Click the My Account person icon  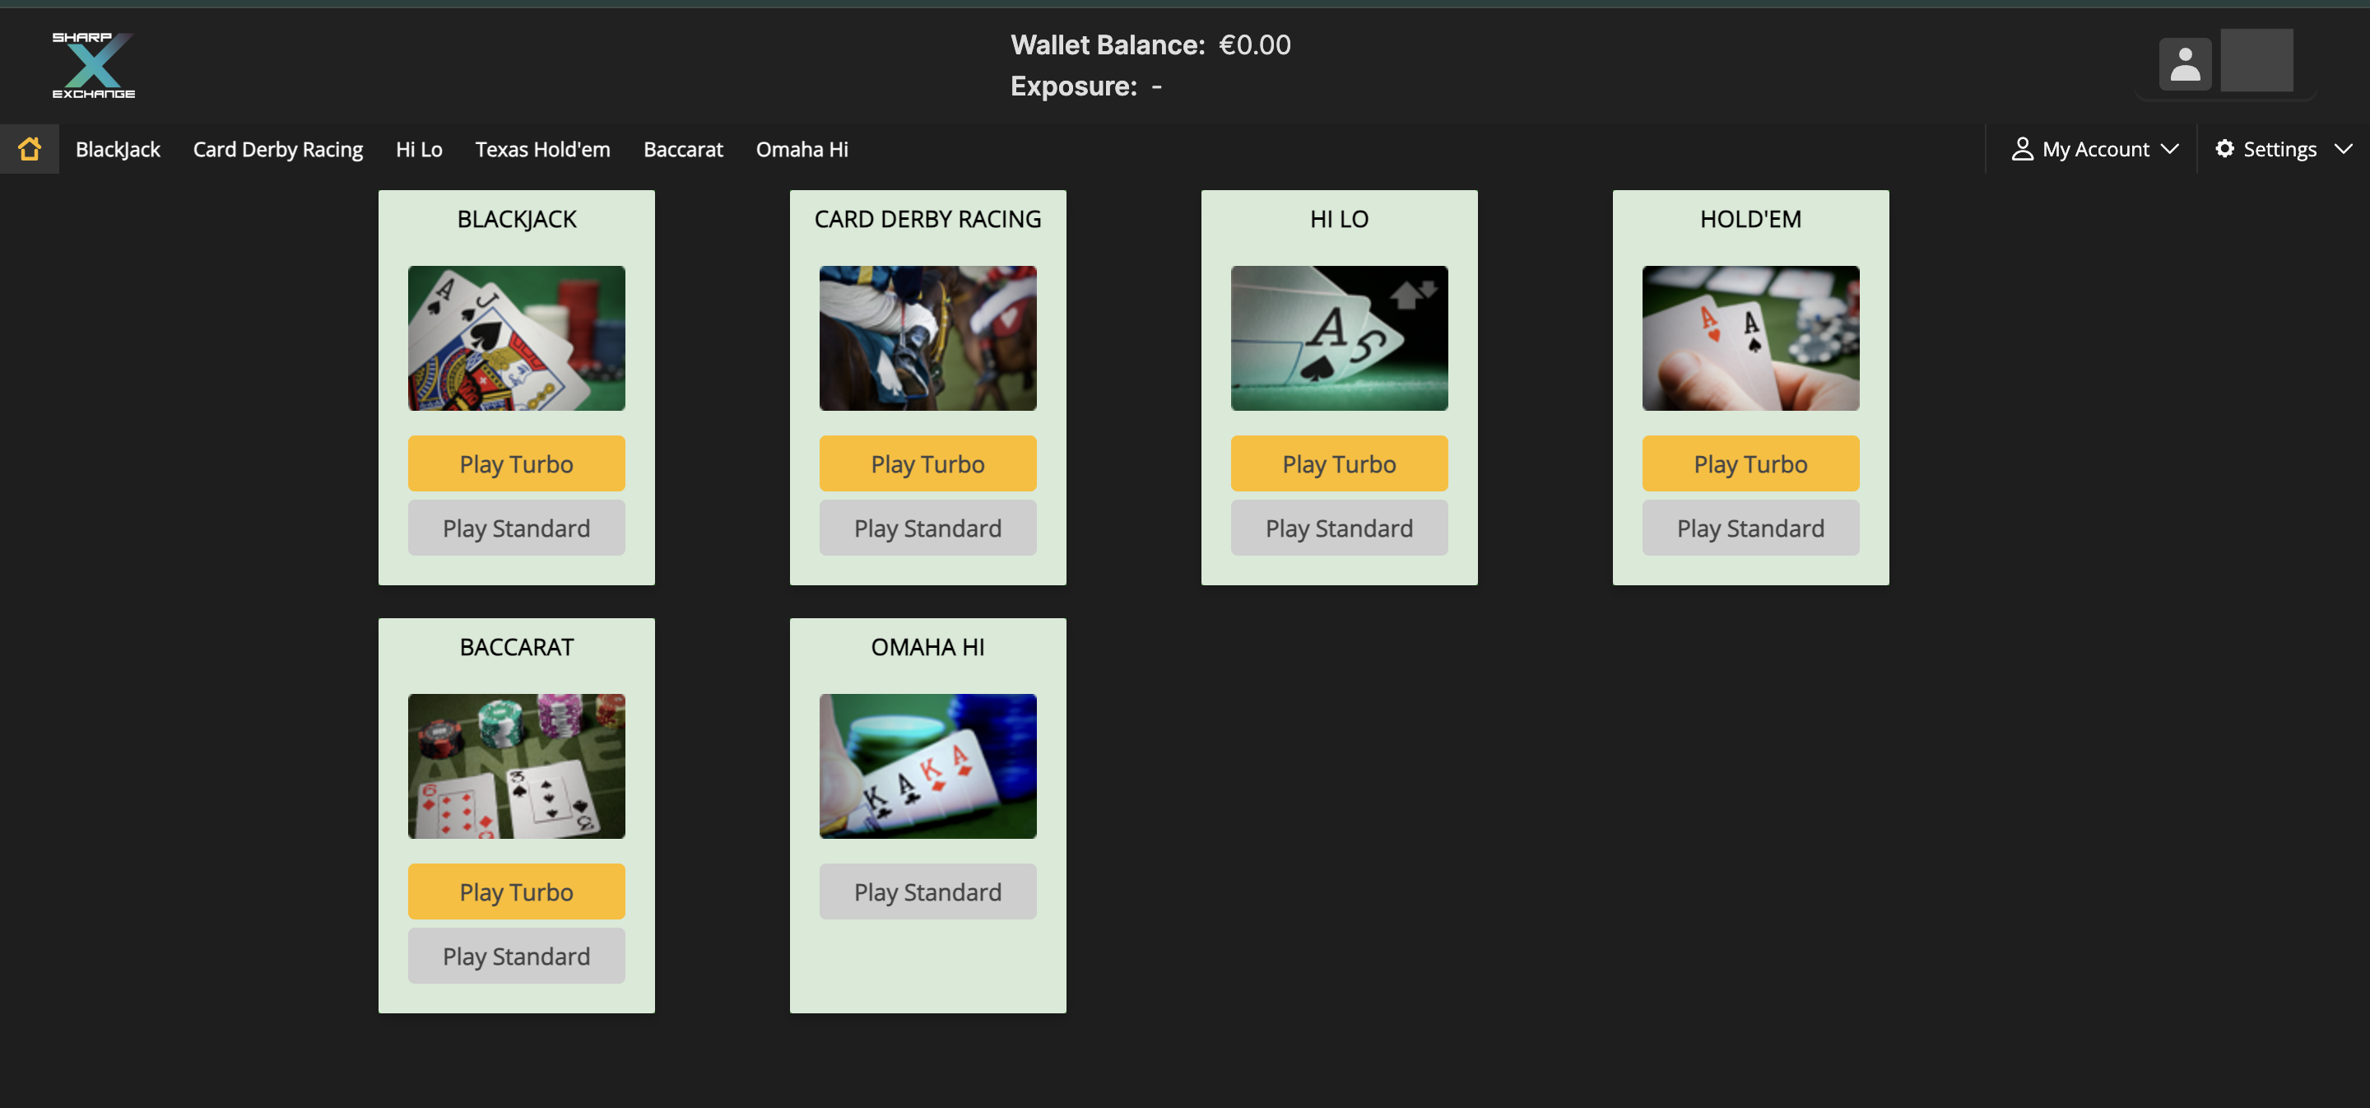(2021, 149)
